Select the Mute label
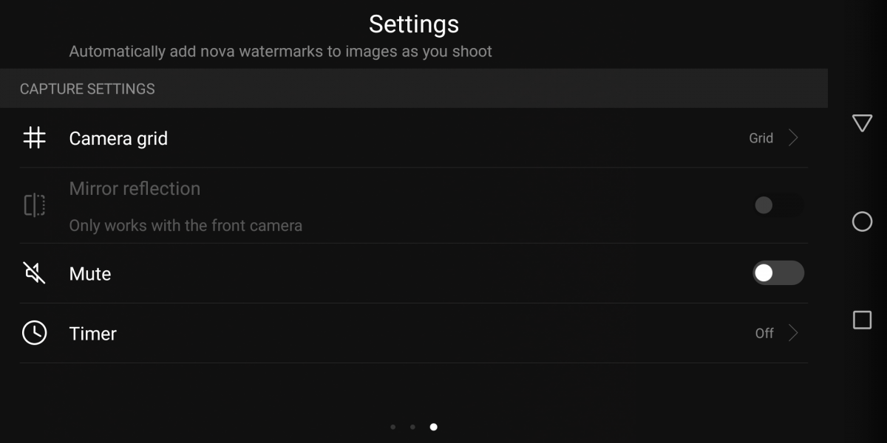Viewport: 887px width, 443px height. click(x=90, y=274)
